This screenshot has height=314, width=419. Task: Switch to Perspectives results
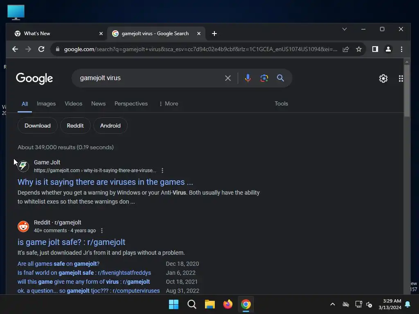131,103
